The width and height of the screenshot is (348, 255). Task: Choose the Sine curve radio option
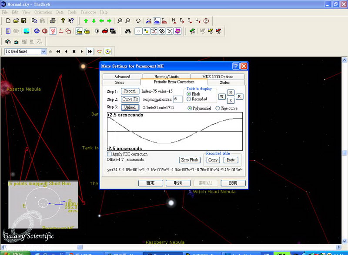pos(218,108)
